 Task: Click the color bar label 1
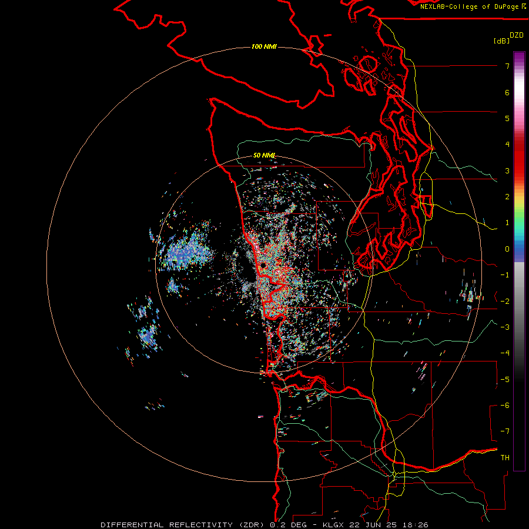point(507,223)
